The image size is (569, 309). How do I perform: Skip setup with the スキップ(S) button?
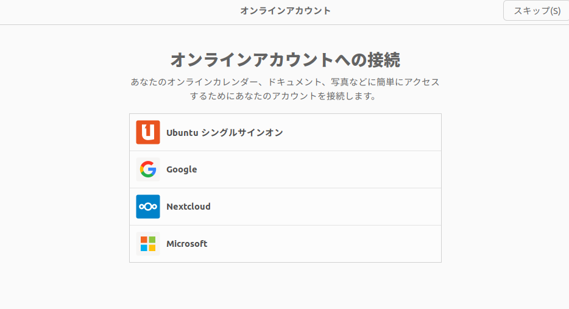point(536,10)
